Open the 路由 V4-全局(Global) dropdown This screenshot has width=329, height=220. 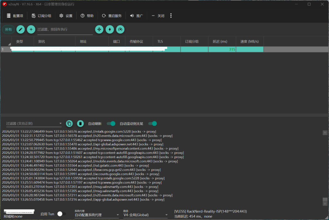click(146, 215)
